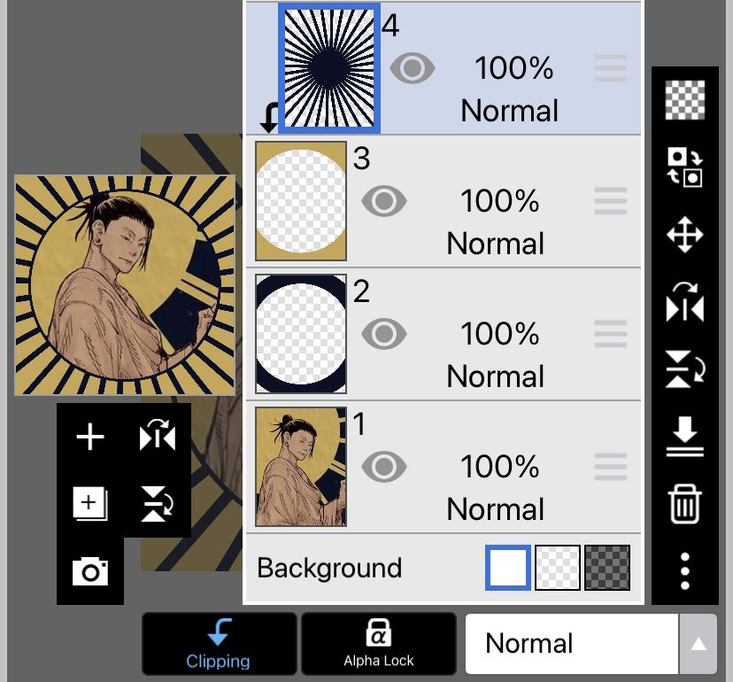Enable the Alpha Lock button
Viewport: 733px width, 682px height.
pyautogui.click(x=379, y=644)
